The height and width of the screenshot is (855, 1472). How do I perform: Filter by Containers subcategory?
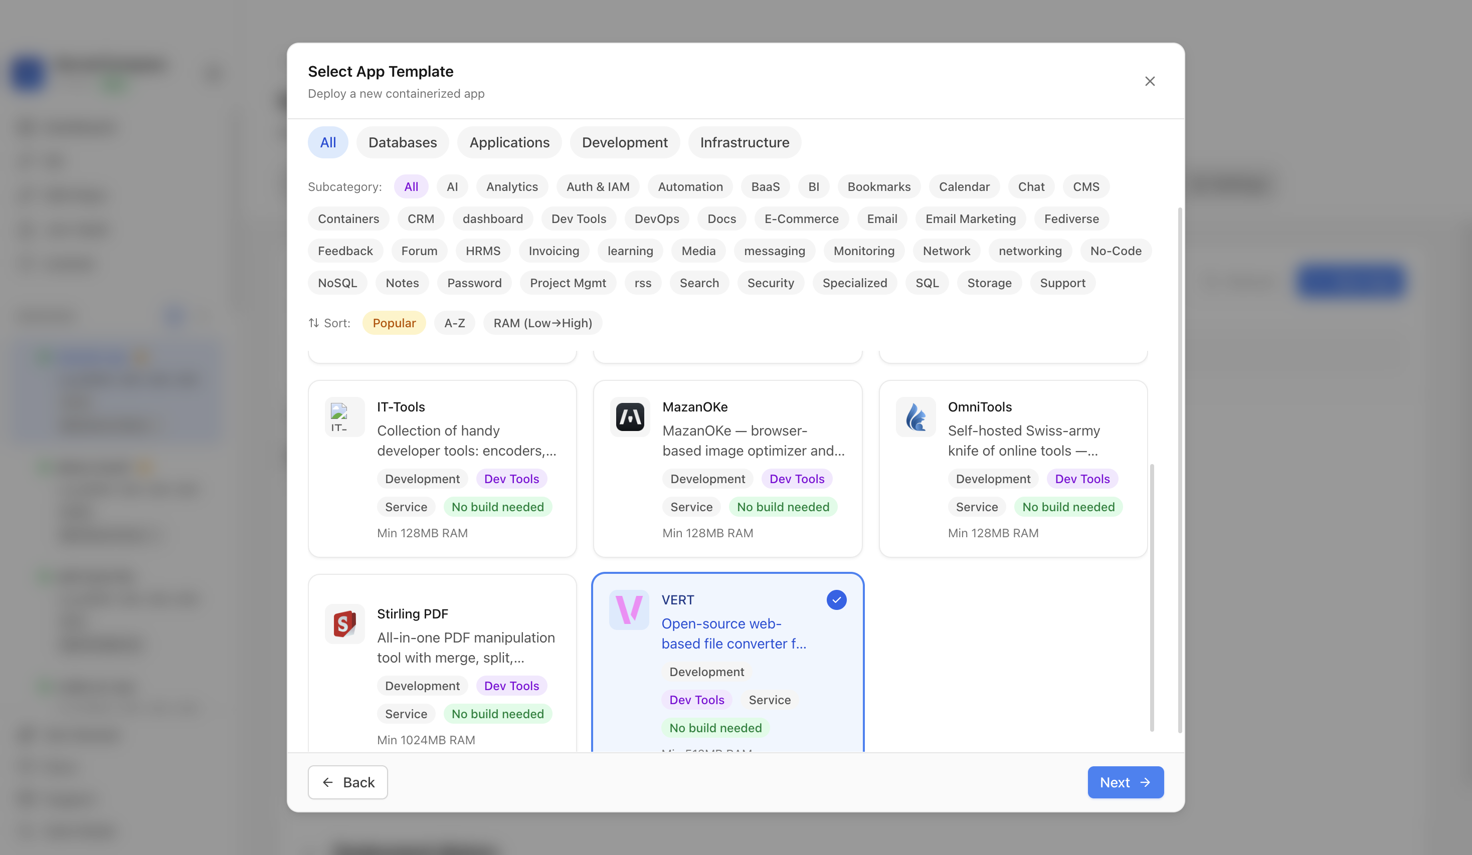tap(348, 219)
